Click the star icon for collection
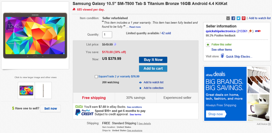 140,88
